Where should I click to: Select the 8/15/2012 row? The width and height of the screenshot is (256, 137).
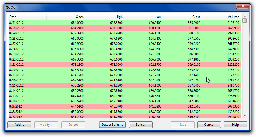(x=124, y=86)
